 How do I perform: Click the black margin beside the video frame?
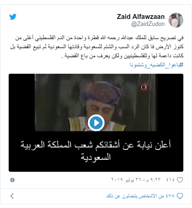point(21,103)
